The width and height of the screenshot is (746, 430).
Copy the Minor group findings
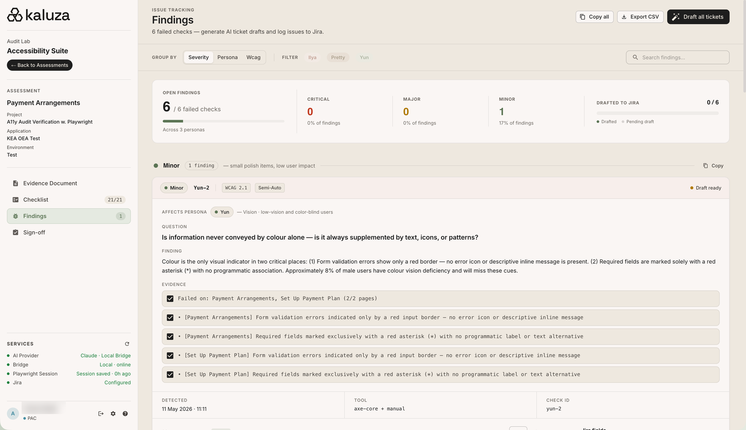tap(713, 166)
